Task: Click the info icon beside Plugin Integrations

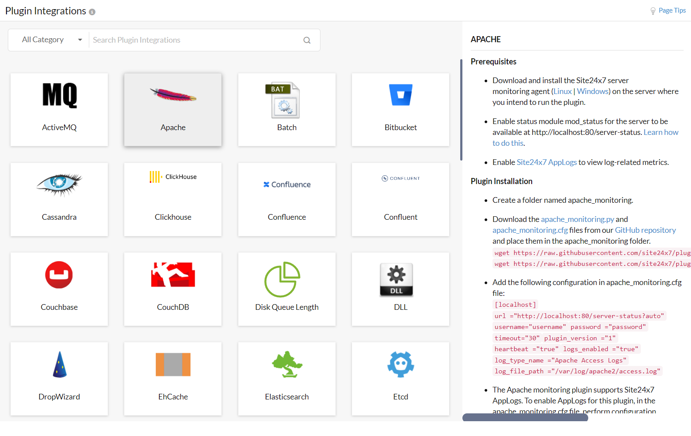Action: tap(92, 12)
